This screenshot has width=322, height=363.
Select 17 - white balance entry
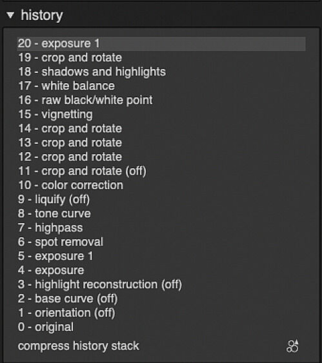tap(161, 86)
